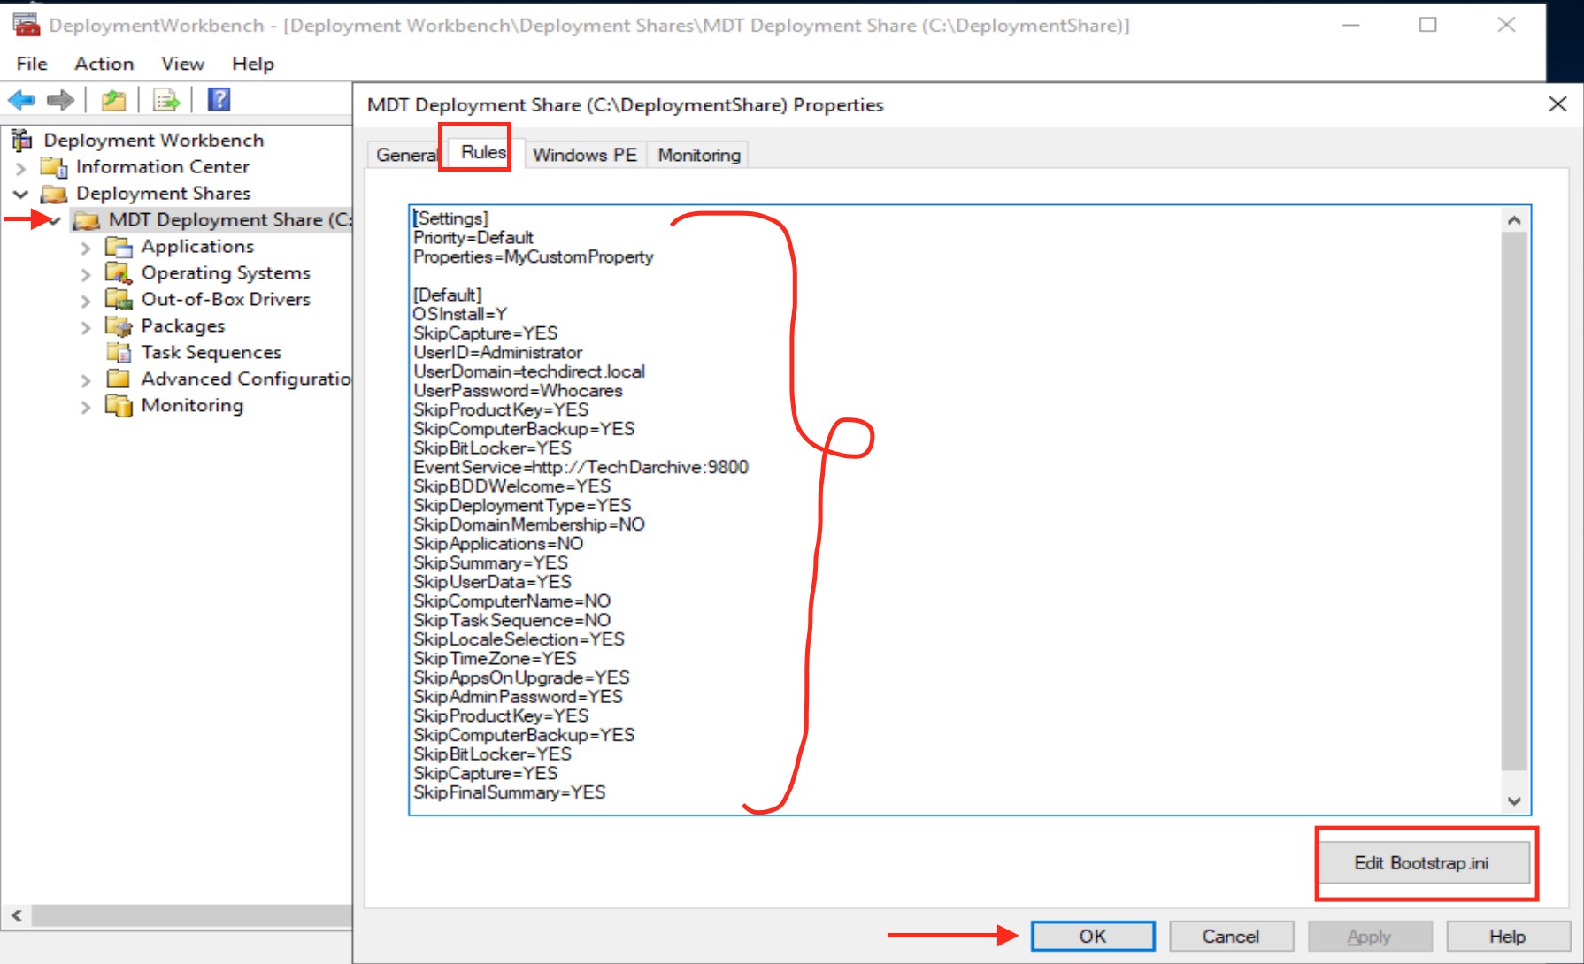Click the Task Sequences node icon
The height and width of the screenshot is (964, 1584).
tap(119, 352)
